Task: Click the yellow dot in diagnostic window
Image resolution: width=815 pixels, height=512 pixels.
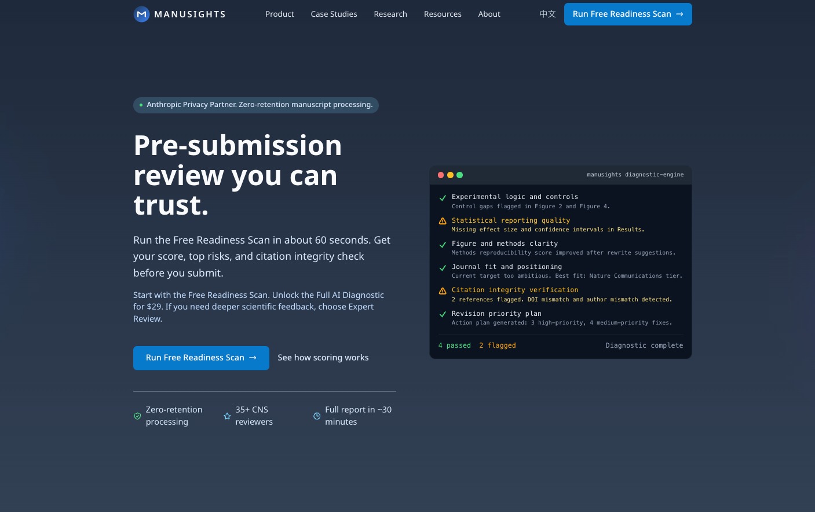Action: pos(450,175)
